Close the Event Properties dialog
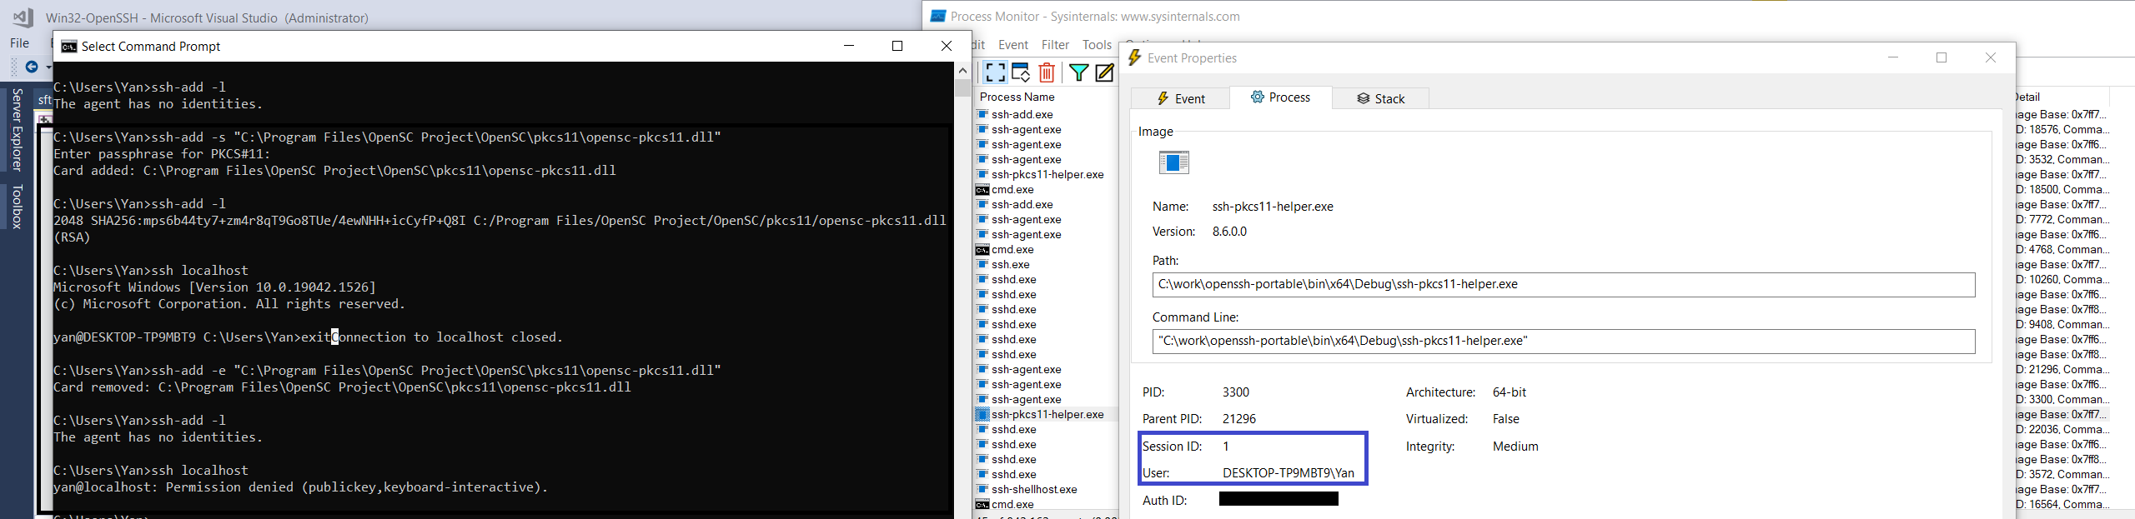The image size is (2135, 519). [x=1991, y=57]
